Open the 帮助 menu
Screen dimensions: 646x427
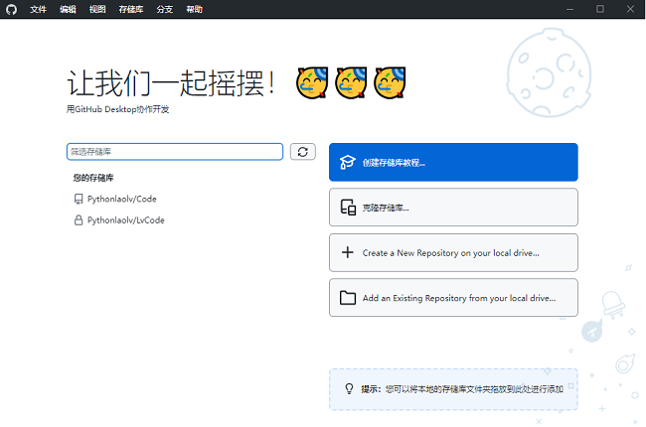194,9
